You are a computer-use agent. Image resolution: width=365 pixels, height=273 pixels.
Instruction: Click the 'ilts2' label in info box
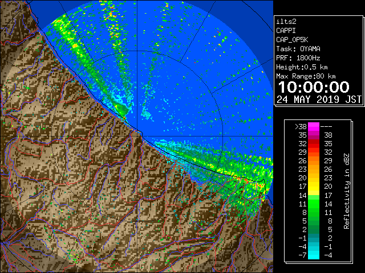coord(286,22)
